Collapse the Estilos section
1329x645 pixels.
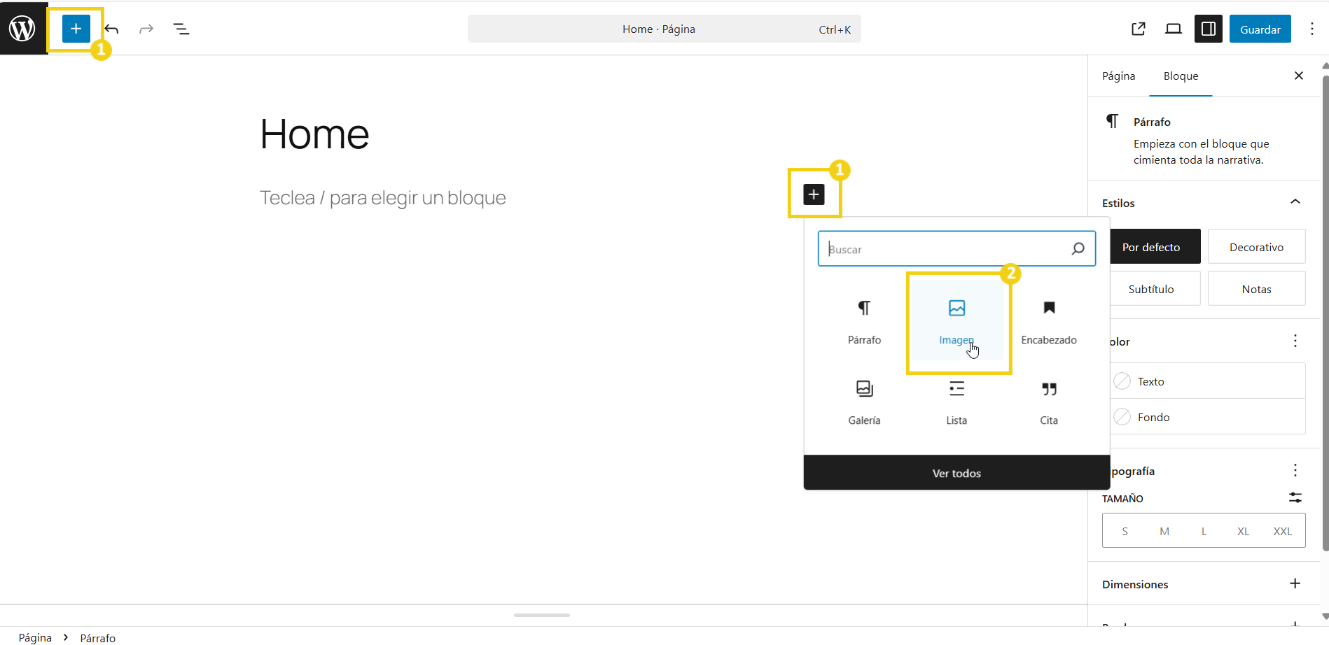coord(1295,202)
